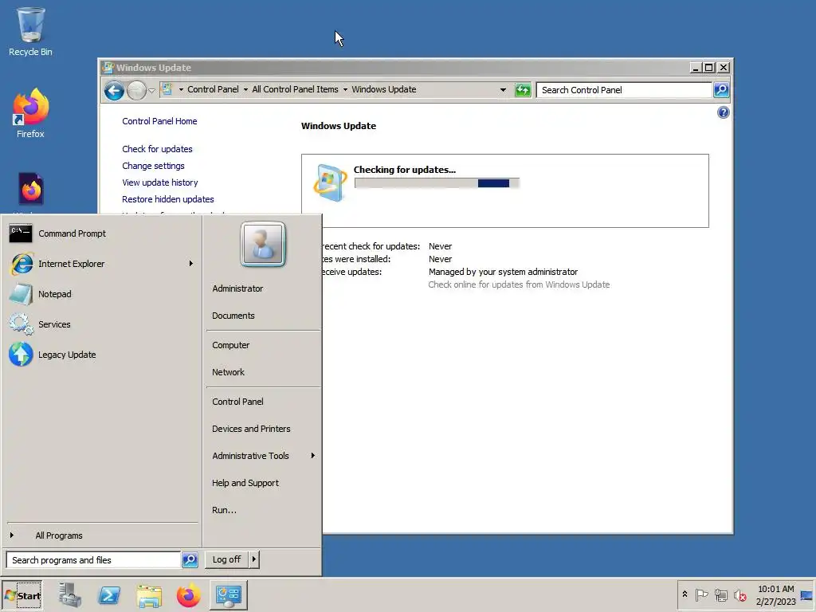The height and width of the screenshot is (612, 816).
Task: Open Windows Explorer from the taskbar
Action: point(149,595)
